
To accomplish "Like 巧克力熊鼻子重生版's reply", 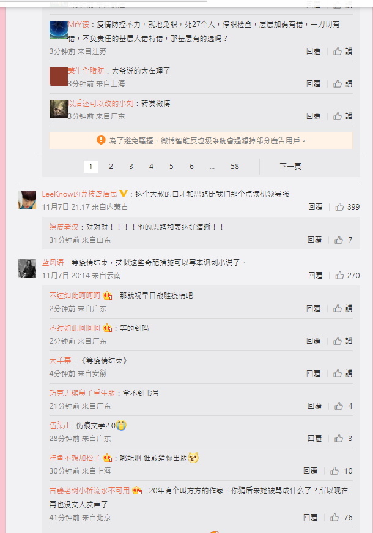I will pos(343,406).
